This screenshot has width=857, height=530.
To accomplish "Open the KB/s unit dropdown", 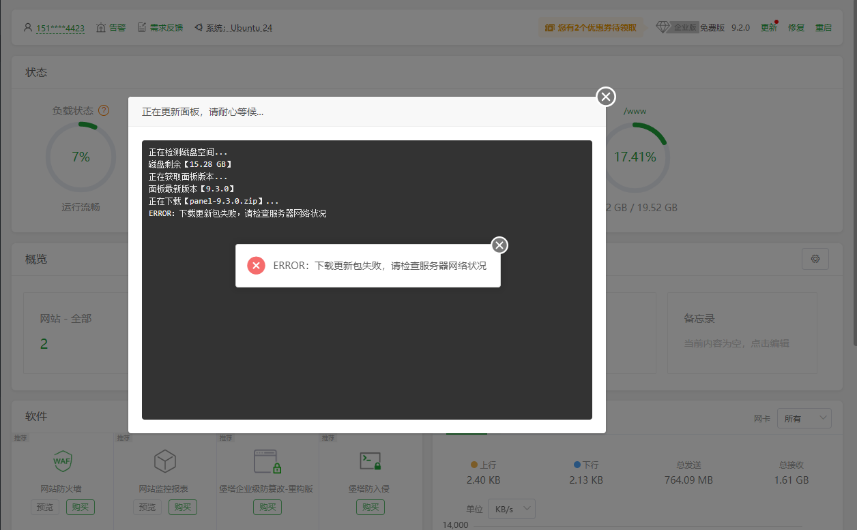I will click(512, 509).
